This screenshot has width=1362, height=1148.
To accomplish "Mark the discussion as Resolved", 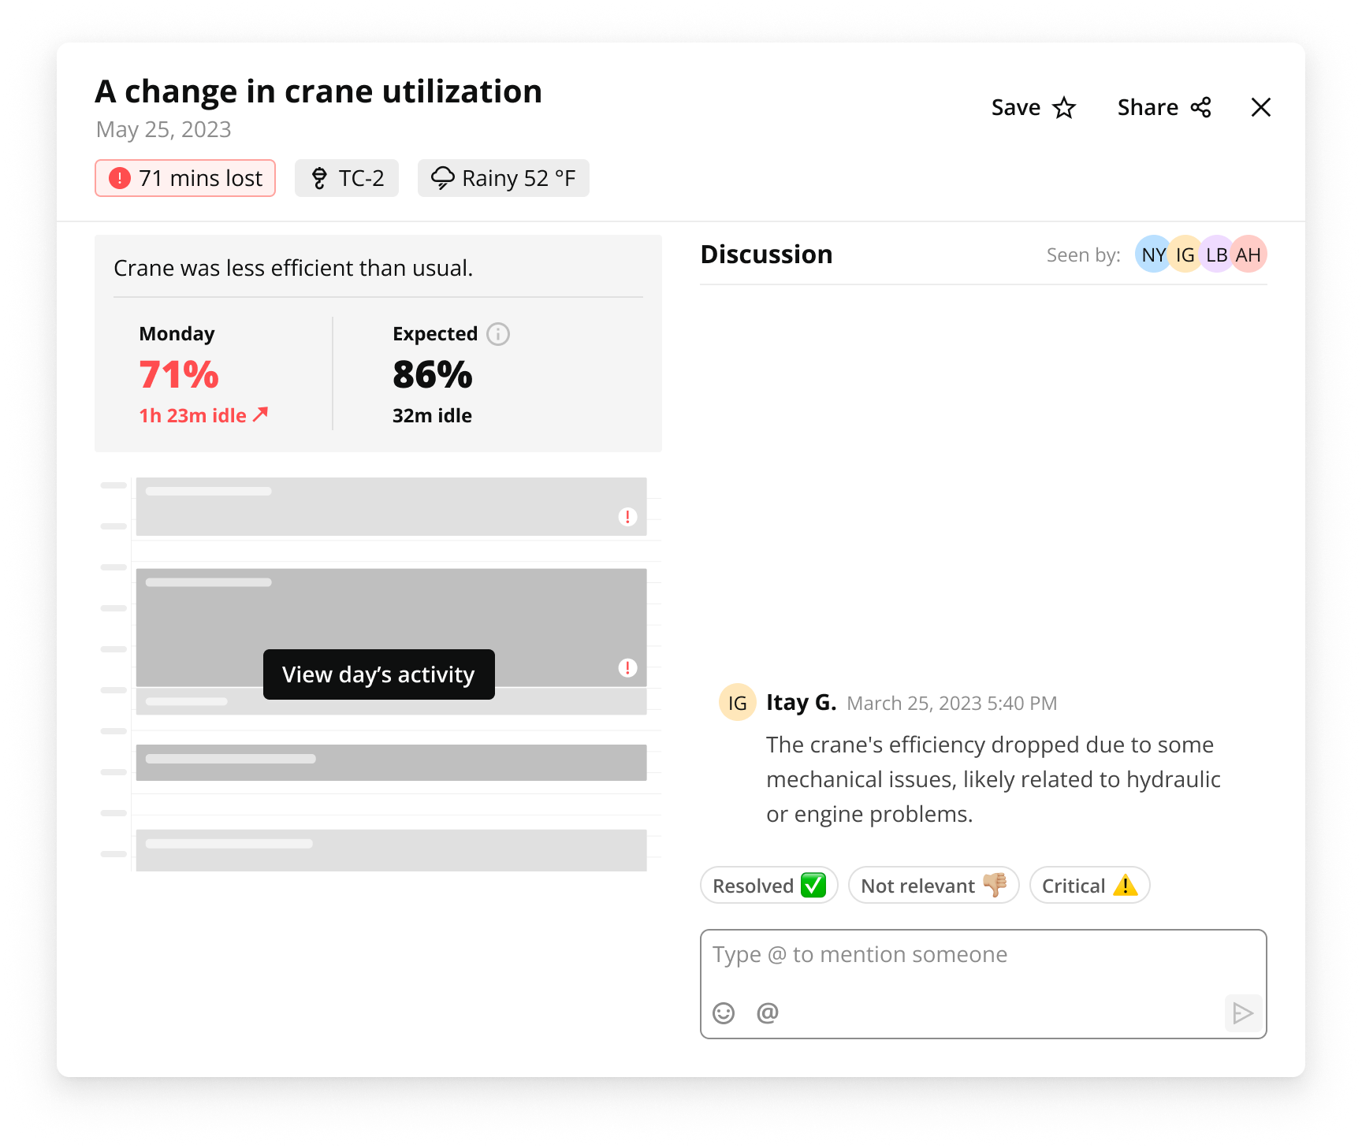I will point(768,886).
